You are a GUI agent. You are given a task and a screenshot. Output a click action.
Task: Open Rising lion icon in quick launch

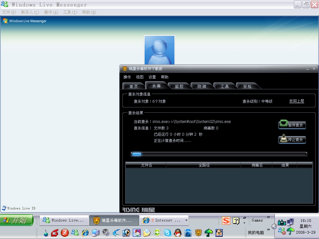pos(198,233)
